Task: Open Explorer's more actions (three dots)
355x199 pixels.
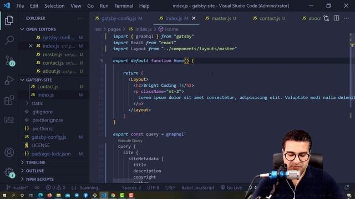Action: (80, 18)
